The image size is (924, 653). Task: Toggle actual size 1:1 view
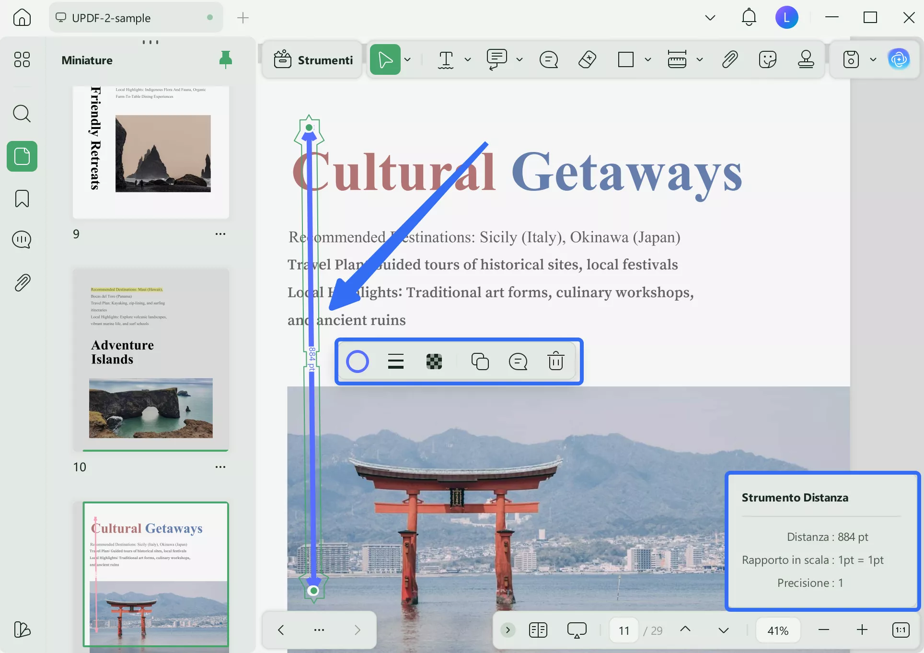[x=901, y=630]
